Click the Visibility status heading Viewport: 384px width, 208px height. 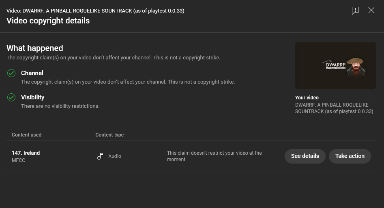tap(32, 97)
